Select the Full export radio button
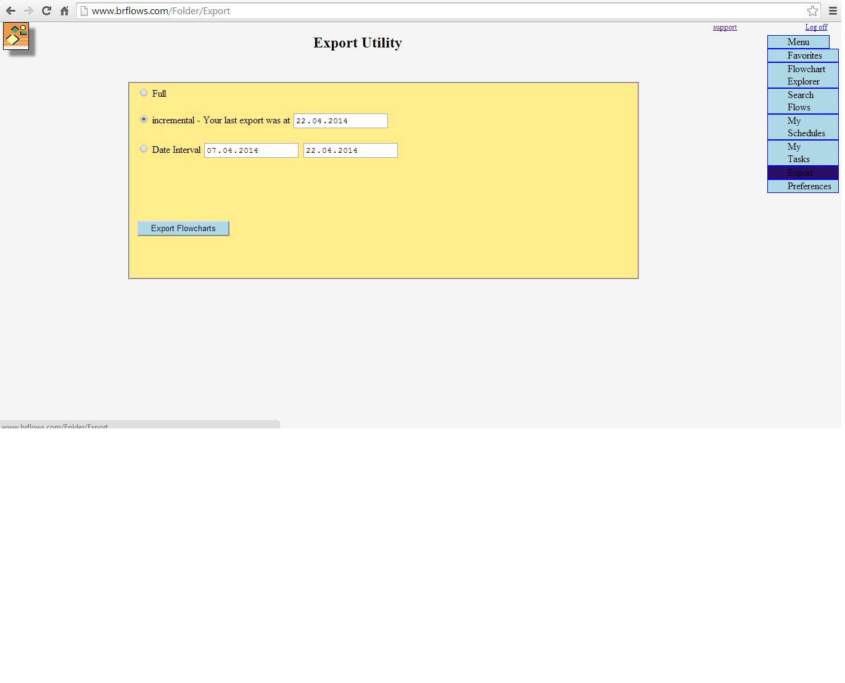Screen dimensions: 845x683 click(x=144, y=92)
